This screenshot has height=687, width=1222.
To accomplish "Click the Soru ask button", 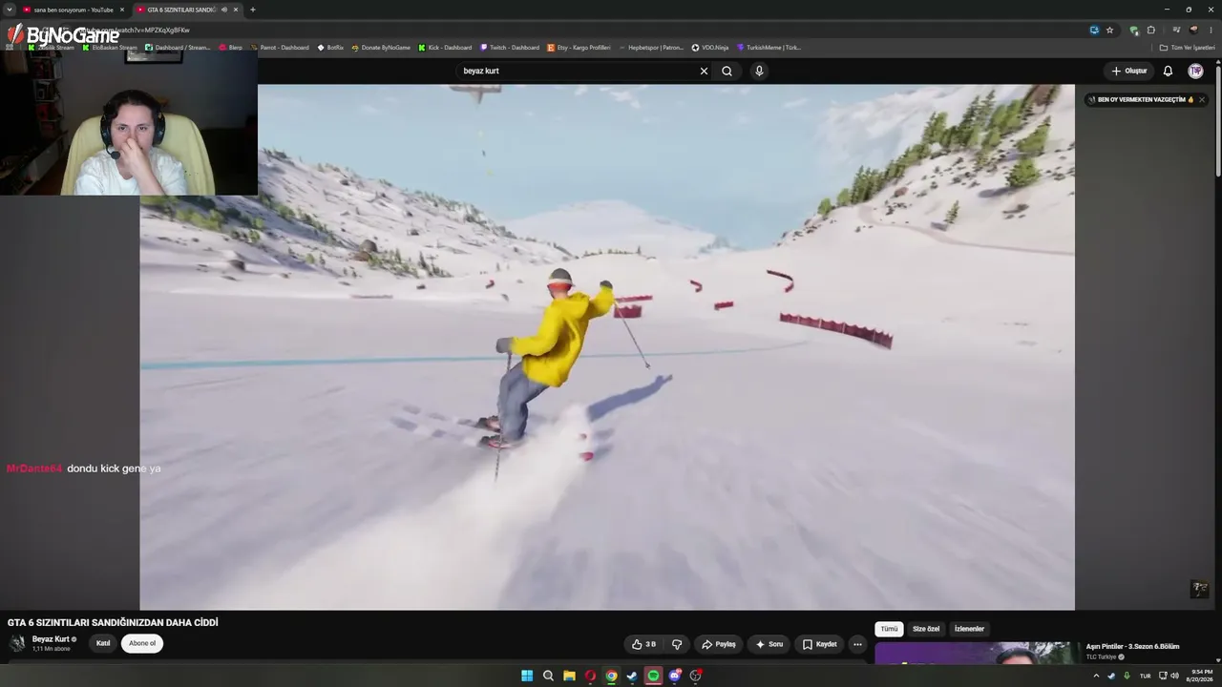I will 769,644.
